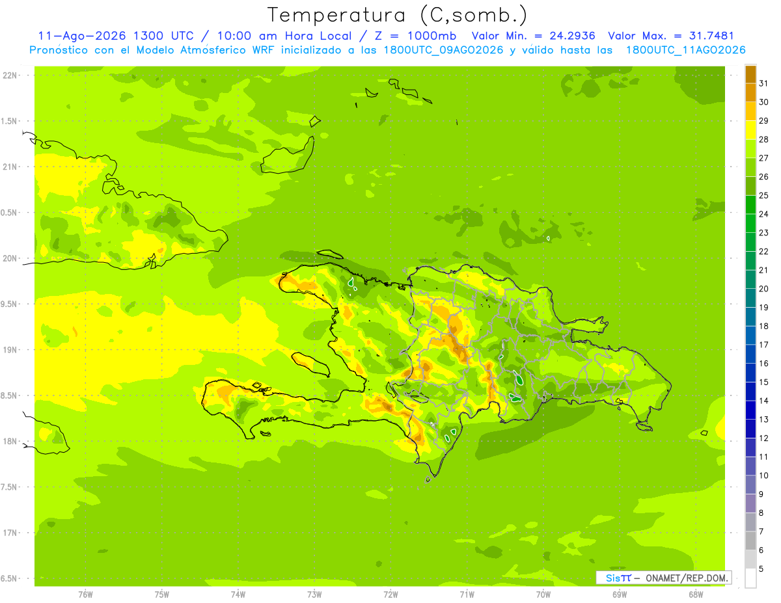This screenshot has width=781, height=603.
Task: Click the '74W' longitude label
Action: coord(238,594)
